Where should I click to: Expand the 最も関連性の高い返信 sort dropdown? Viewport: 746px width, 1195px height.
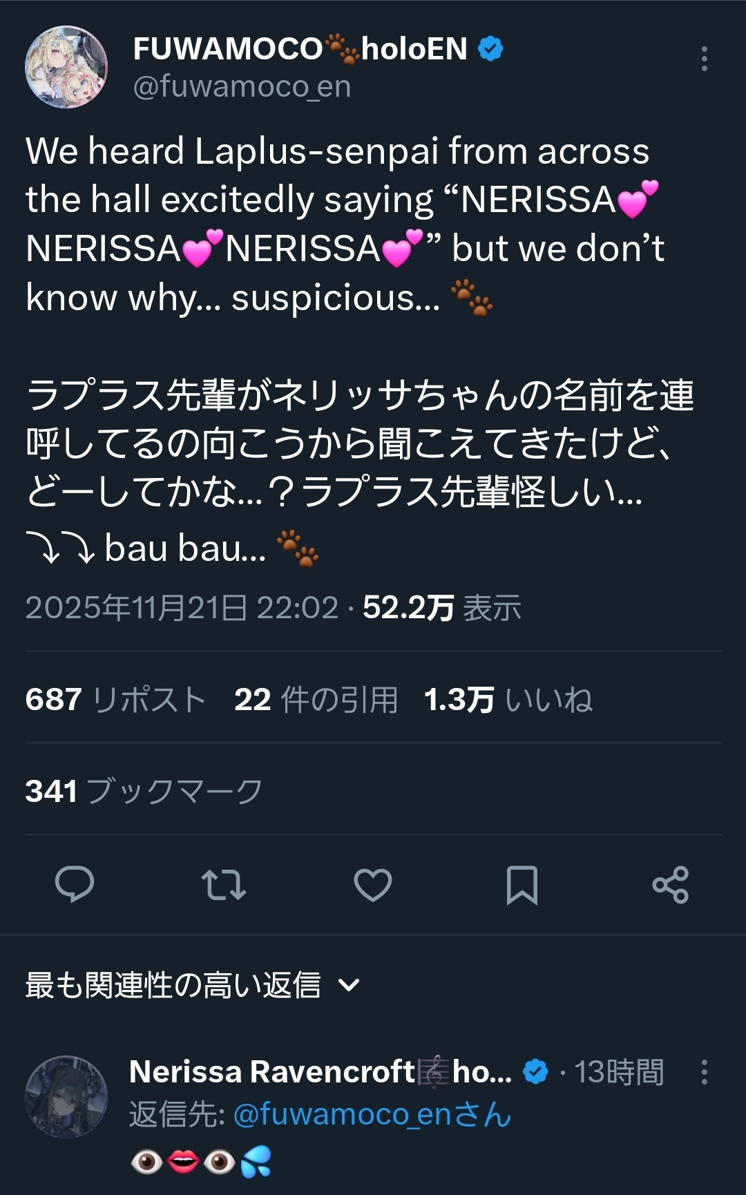click(x=173, y=985)
